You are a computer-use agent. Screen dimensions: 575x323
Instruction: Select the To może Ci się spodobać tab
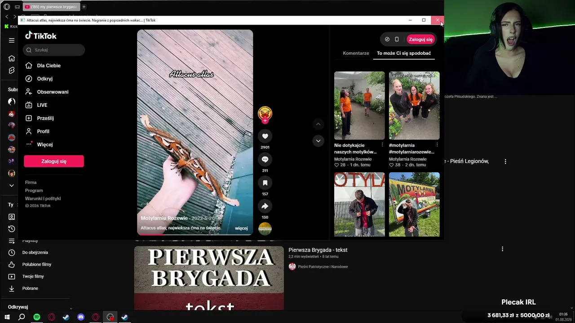pyautogui.click(x=404, y=53)
